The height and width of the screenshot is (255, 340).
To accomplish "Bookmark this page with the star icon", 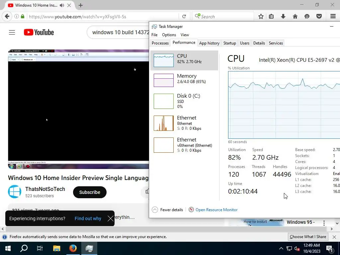I will 261,17.
